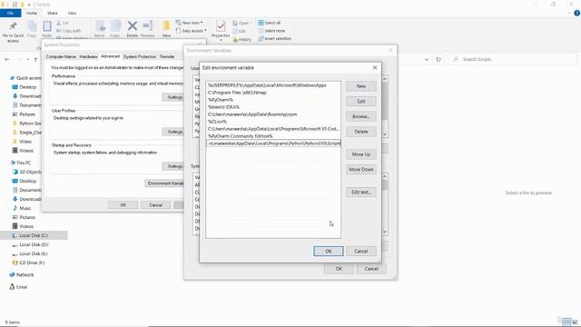This screenshot has height=327, width=581.
Task: Click the Help question mark icon
Action: point(576,13)
